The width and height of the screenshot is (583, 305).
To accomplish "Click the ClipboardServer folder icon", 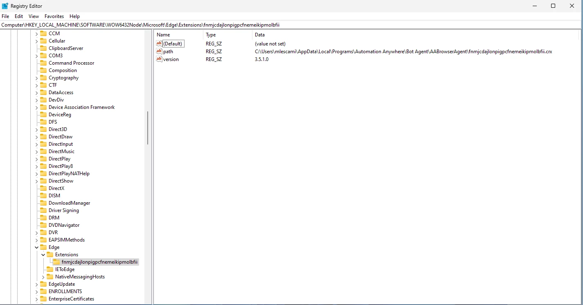I will [x=43, y=48].
